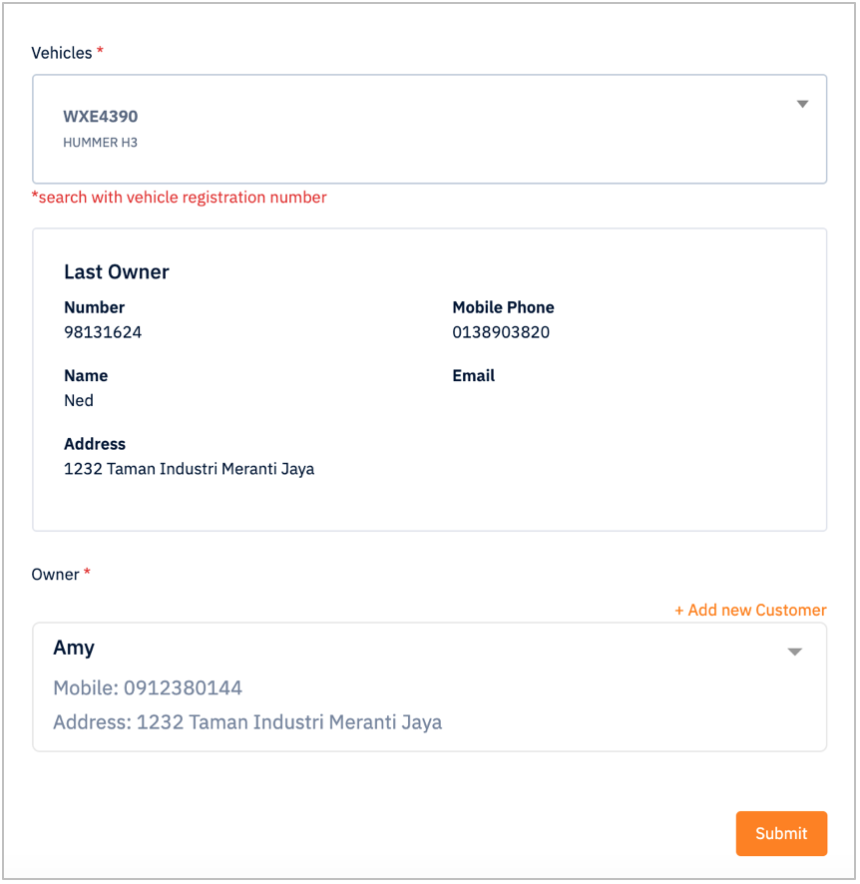The height and width of the screenshot is (884, 860).
Task: Click the Last Owner heading
Action: pos(117,271)
